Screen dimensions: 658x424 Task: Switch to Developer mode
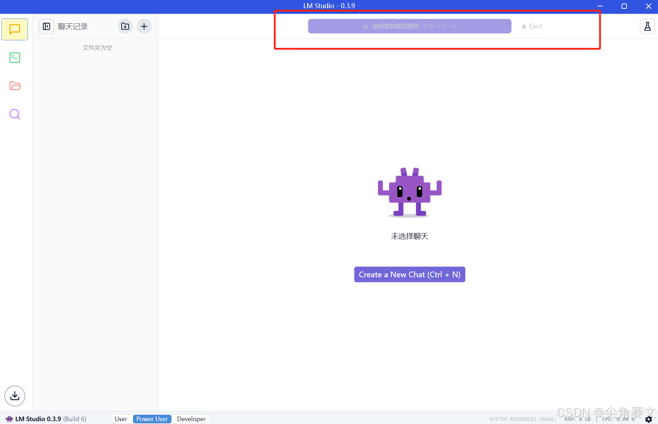click(x=191, y=419)
